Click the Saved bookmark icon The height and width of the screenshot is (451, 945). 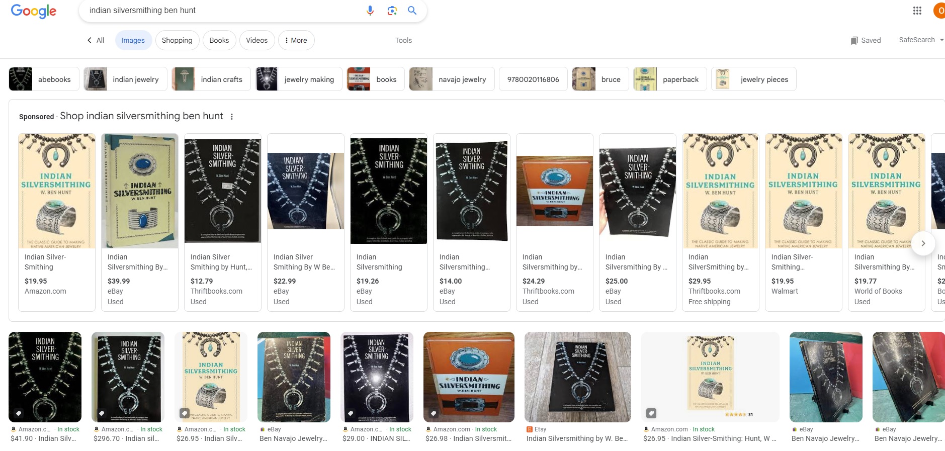click(x=854, y=41)
